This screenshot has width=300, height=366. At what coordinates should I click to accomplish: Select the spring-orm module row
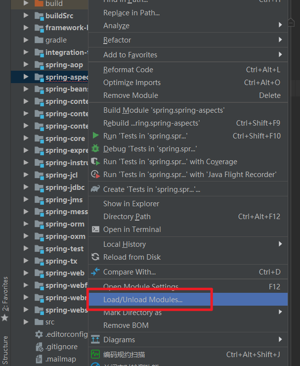[x=49, y=224]
